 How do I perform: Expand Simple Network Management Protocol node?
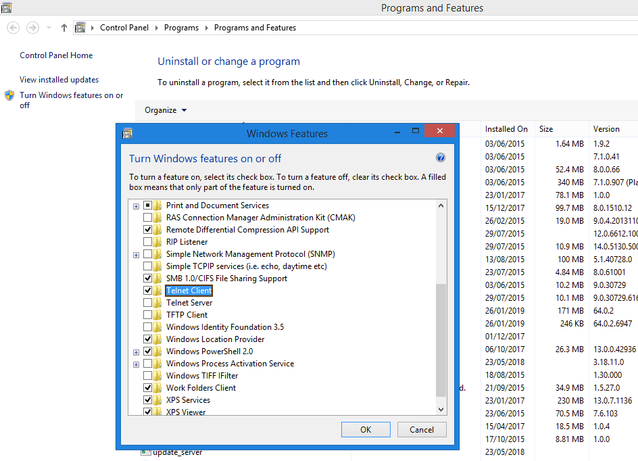tap(137, 255)
